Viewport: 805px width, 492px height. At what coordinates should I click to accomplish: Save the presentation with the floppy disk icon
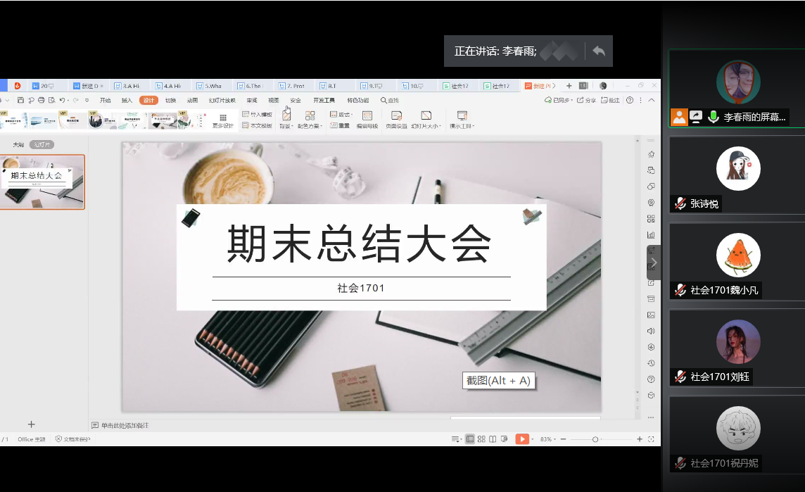[20, 100]
